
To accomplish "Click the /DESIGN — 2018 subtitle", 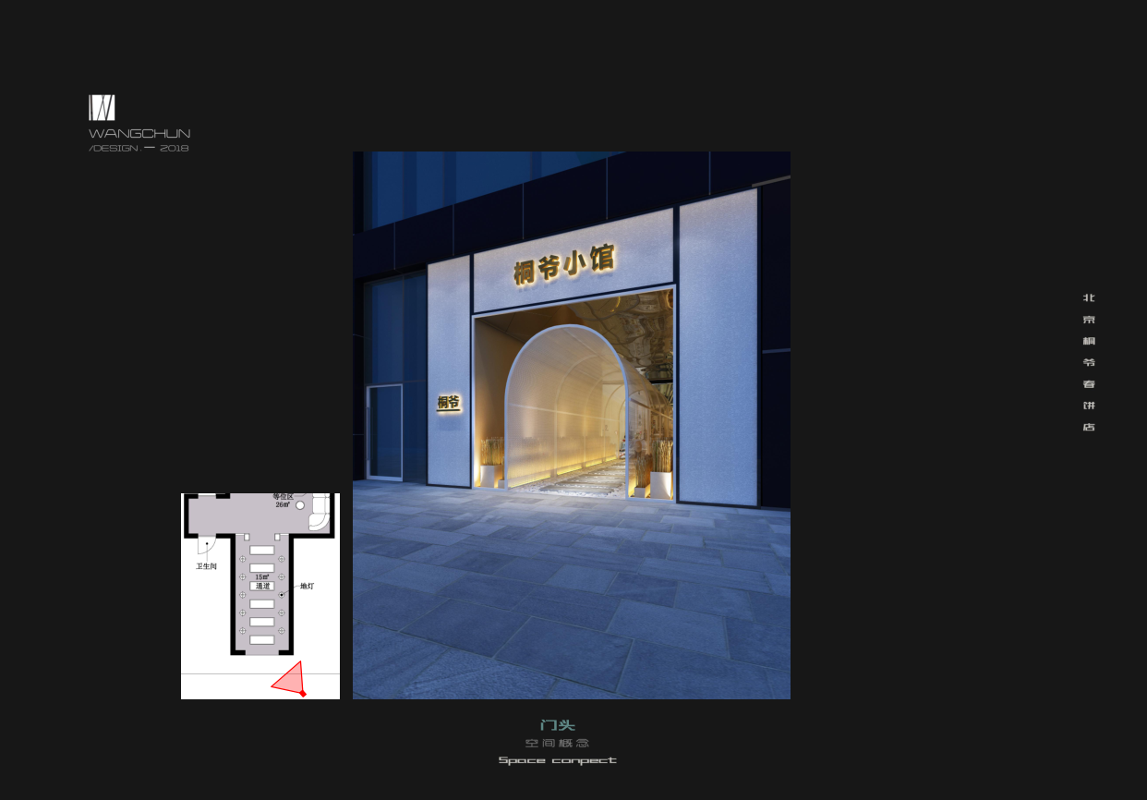I will click(x=139, y=149).
